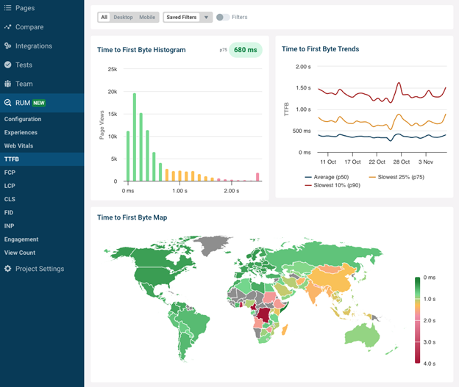Image resolution: width=459 pixels, height=387 pixels.
Task: Click the Project Settings gear icon
Action: [x=7, y=269]
